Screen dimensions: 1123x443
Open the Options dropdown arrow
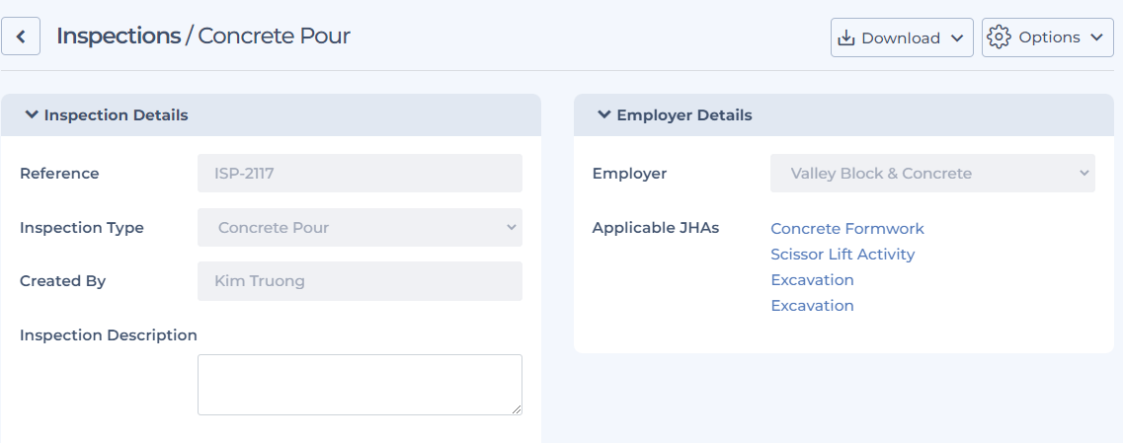pos(1096,37)
